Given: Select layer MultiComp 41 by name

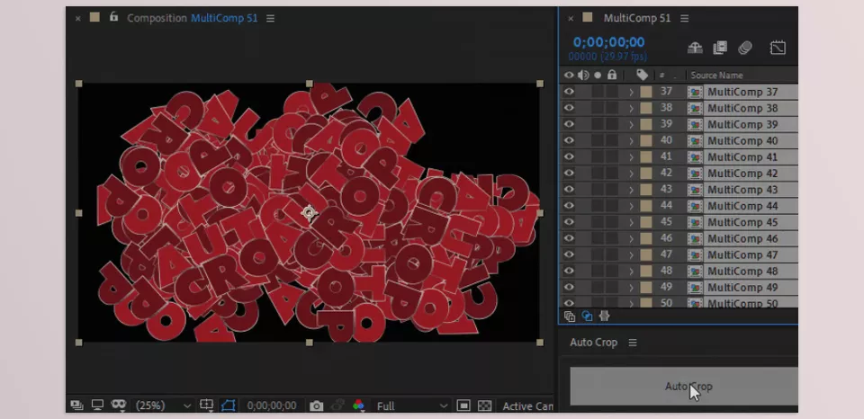Looking at the screenshot, I should 742,157.
